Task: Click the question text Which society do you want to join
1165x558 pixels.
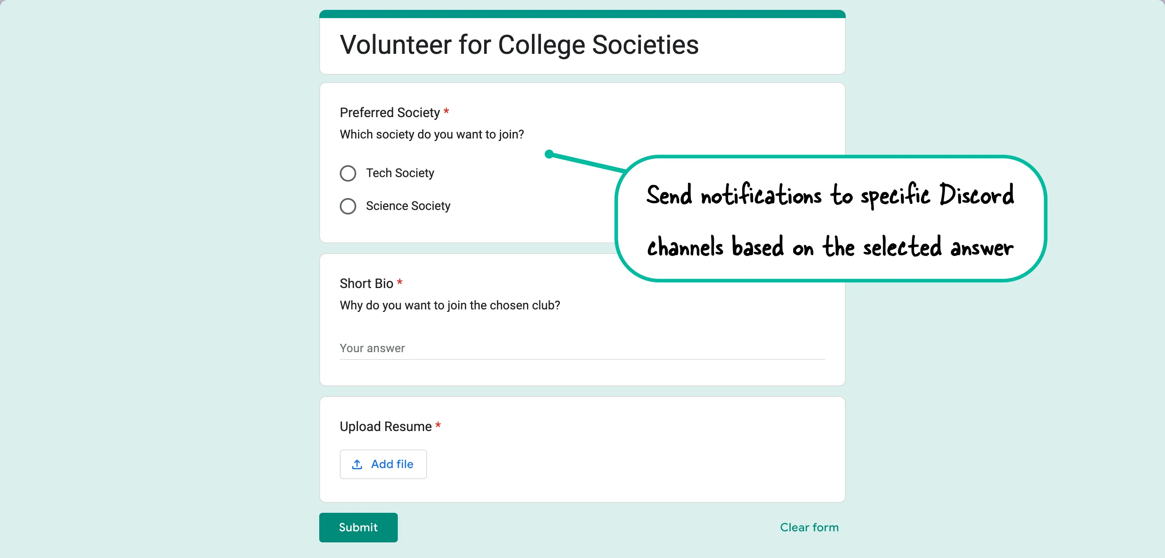Action: click(432, 134)
